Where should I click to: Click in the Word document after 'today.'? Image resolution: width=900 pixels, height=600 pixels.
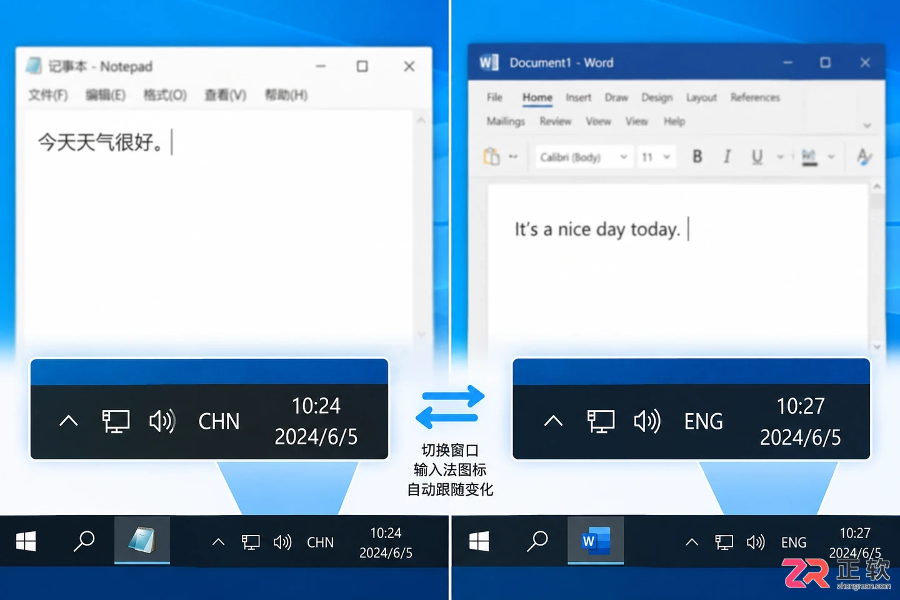coord(688,229)
